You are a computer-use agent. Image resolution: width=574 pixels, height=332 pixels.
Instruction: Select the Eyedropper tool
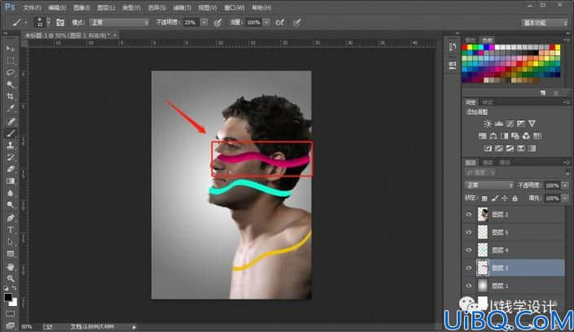(11, 109)
